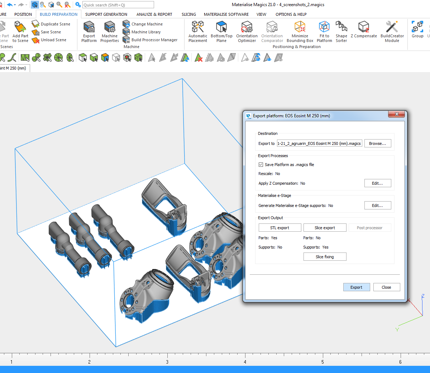Open the Orientation Optimizer
Screen dimensions: 430x373
coord(247,32)
